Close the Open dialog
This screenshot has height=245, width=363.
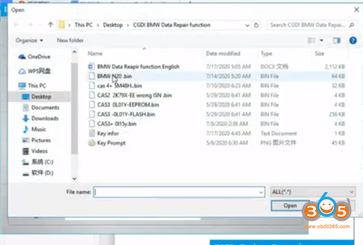tap(356, 10)
